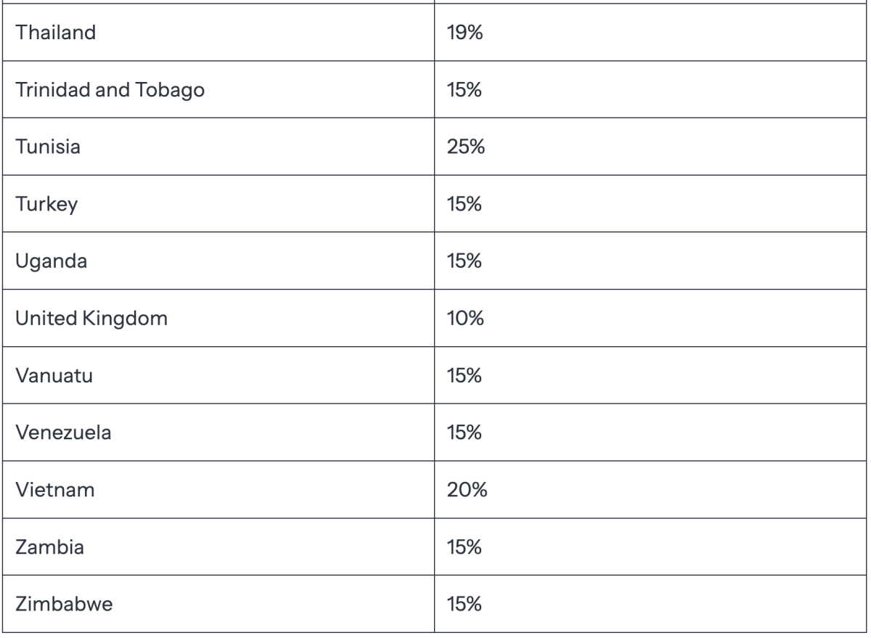Select the 25% value for Tunisia
Image resolution: width=871 pixels, height=638 pixels.
click(466, 147)
